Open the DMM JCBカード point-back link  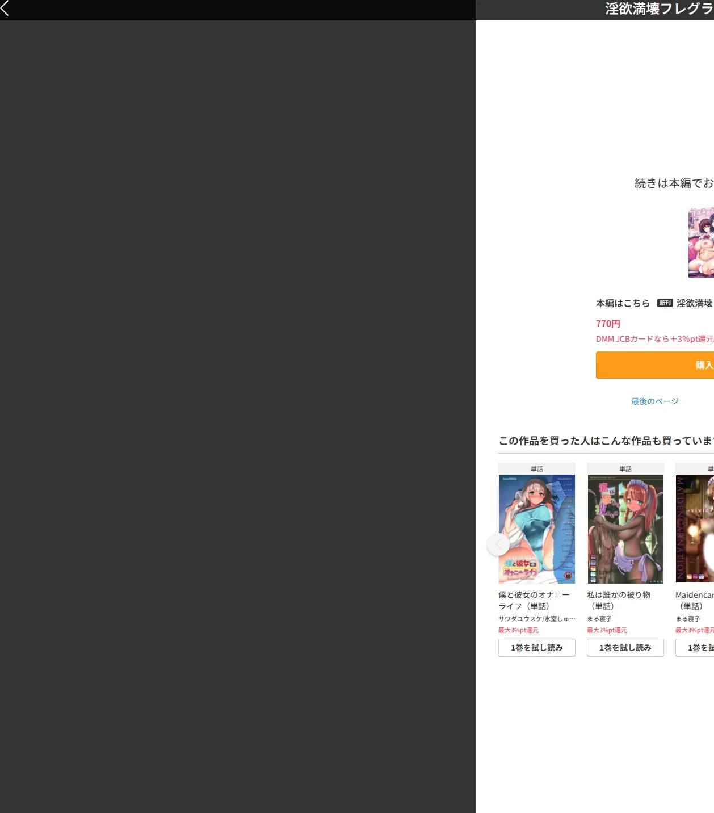pos(655,339)
